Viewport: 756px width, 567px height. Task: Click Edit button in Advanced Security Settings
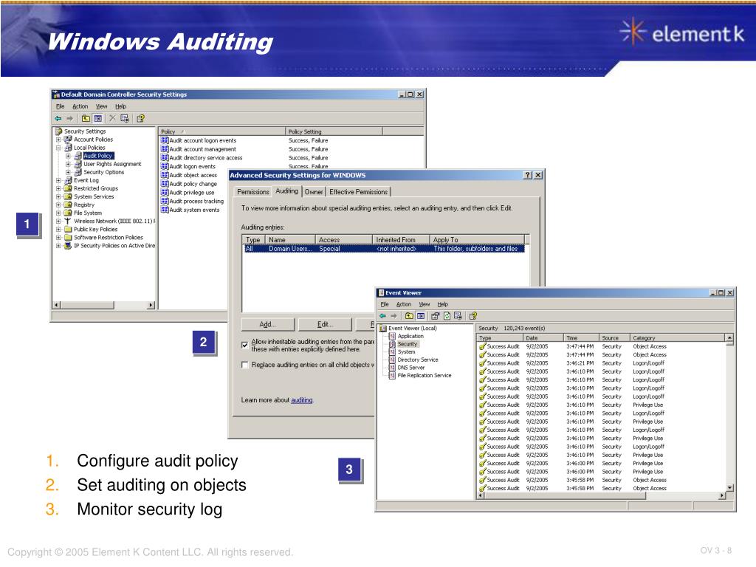(325, 325)
